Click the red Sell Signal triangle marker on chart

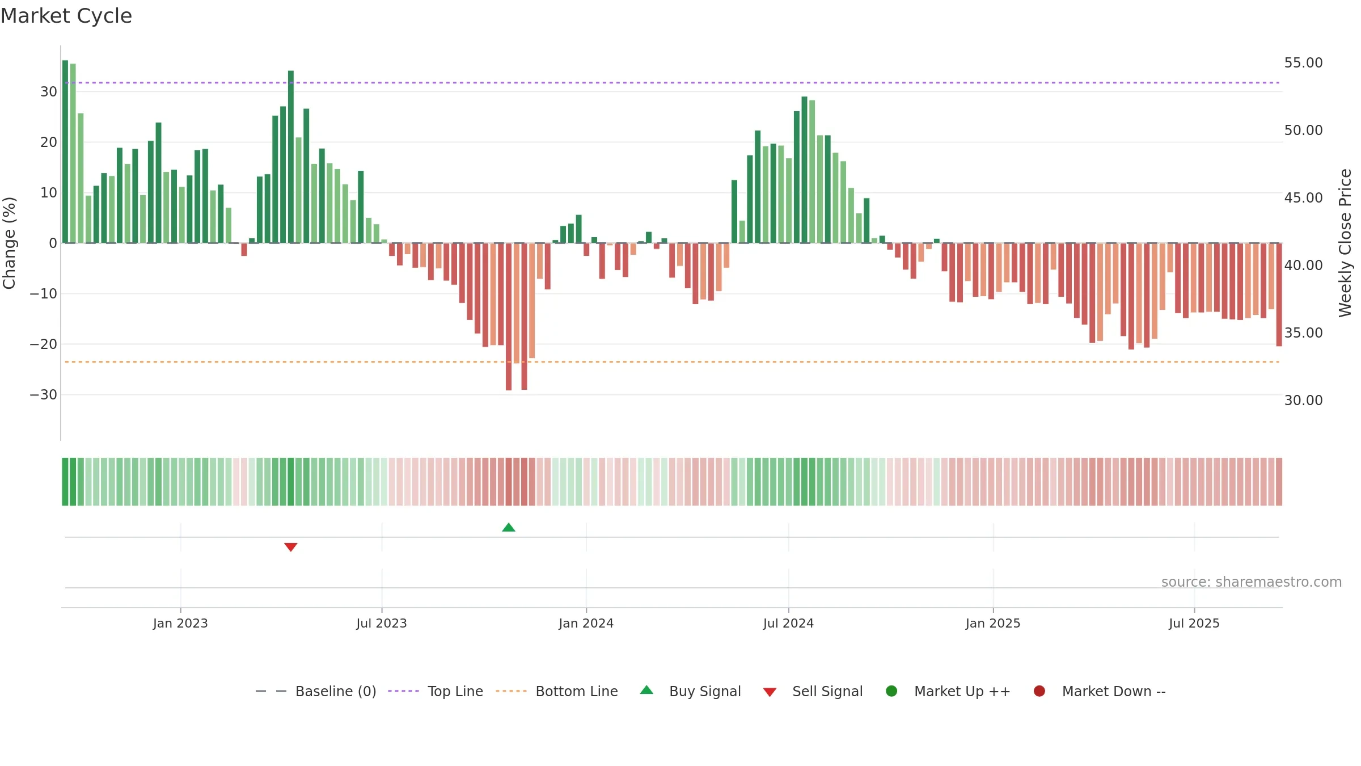click(x=291, y=547)
